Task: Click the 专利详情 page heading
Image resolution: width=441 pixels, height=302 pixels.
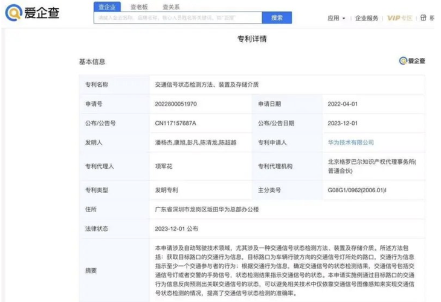Action: (x=252, y=39)
